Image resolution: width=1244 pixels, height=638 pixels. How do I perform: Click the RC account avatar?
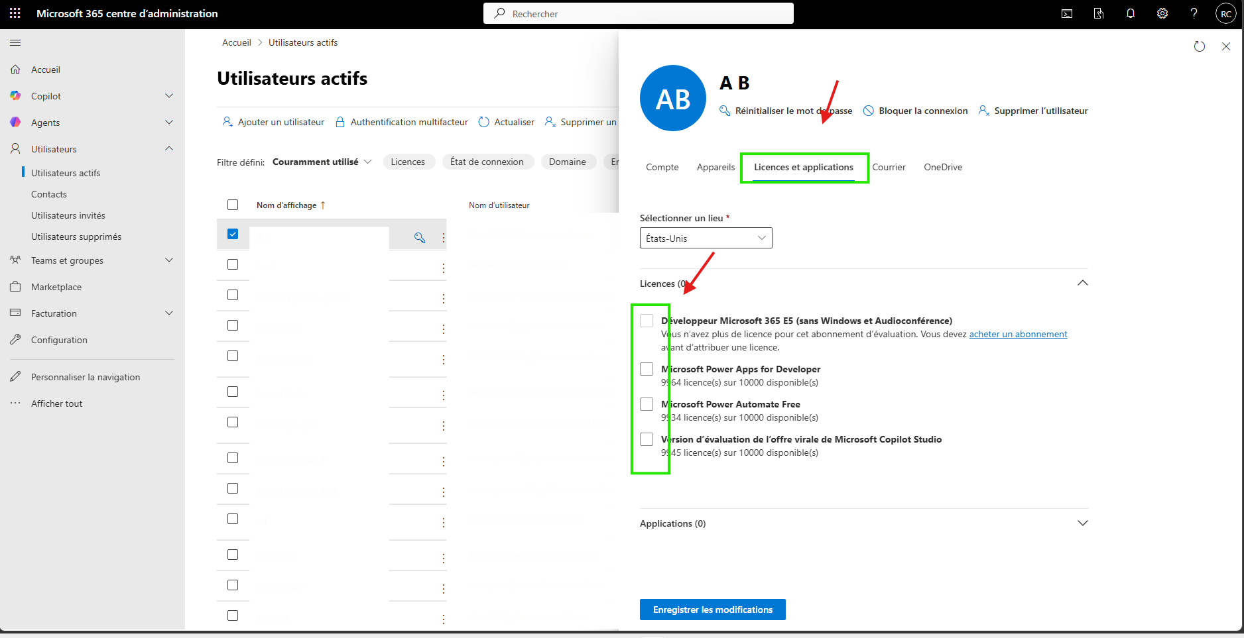(1226, 13)
